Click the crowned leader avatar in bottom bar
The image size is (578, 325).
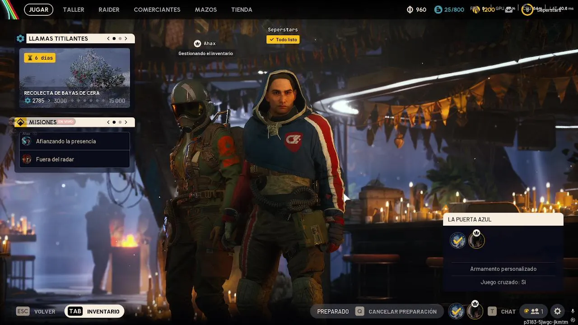pos(475,311)
